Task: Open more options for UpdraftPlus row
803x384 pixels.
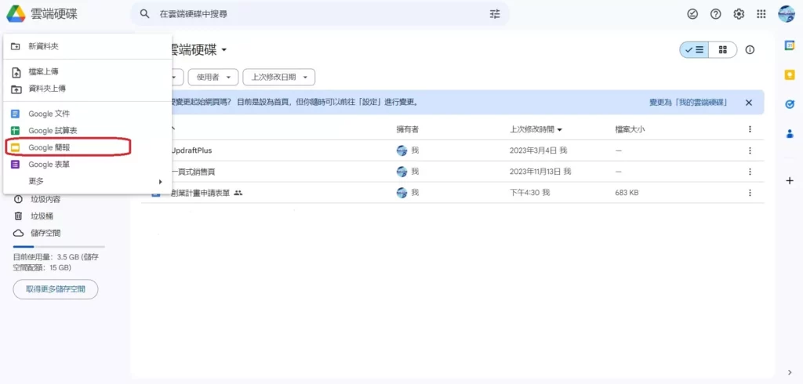Action: coord(750,150)
